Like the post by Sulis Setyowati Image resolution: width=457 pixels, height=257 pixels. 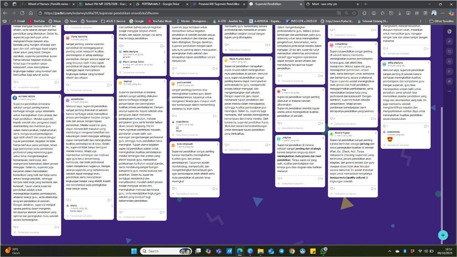coord(173,188)
